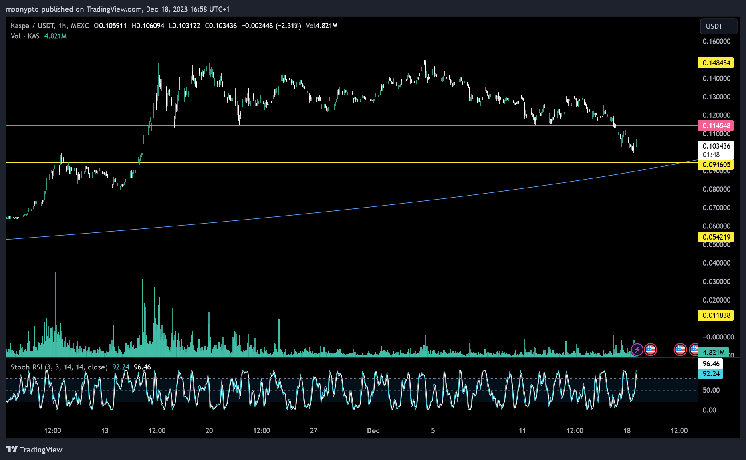This screenshot has height=460, width=746.
Task: Click the 0.020000 price axis tick
Action: [716, 300]
